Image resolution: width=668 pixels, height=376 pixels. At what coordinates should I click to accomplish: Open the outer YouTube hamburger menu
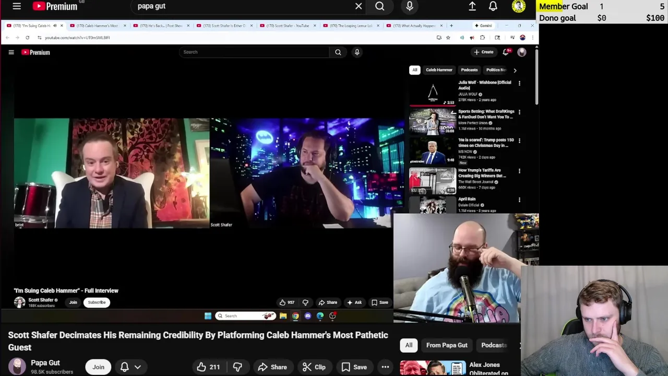coord(17,6)
